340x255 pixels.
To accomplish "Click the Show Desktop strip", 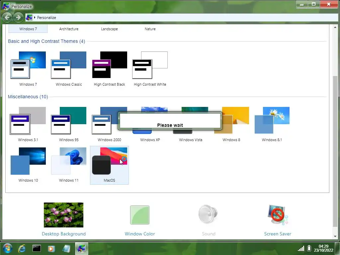I will tap(337, 248).
